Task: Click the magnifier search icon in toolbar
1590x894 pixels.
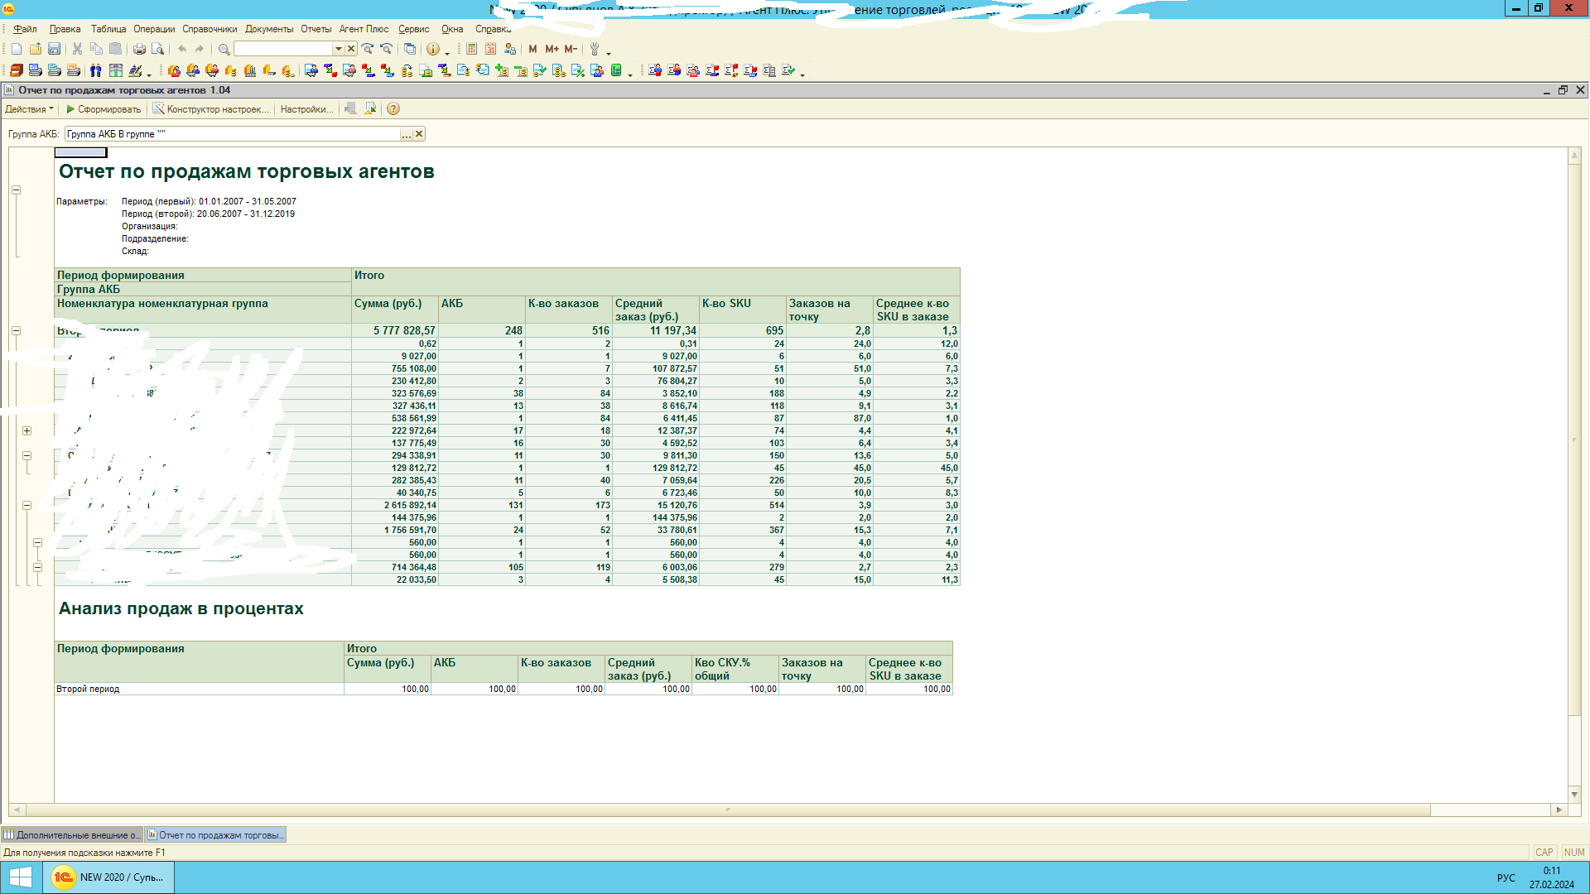Action: (x=224, y=50)
